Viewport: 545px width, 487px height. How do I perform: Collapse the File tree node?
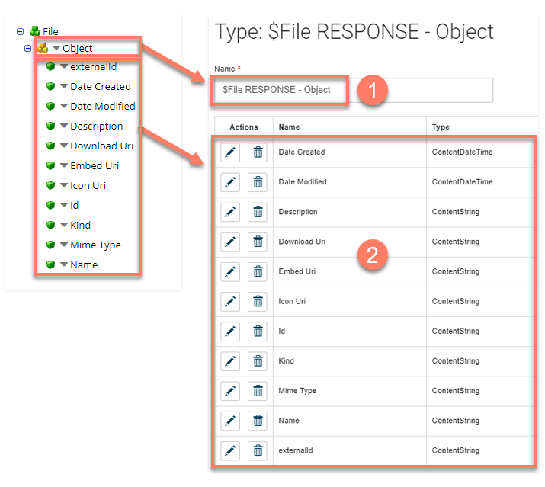(x=20, y=32)
